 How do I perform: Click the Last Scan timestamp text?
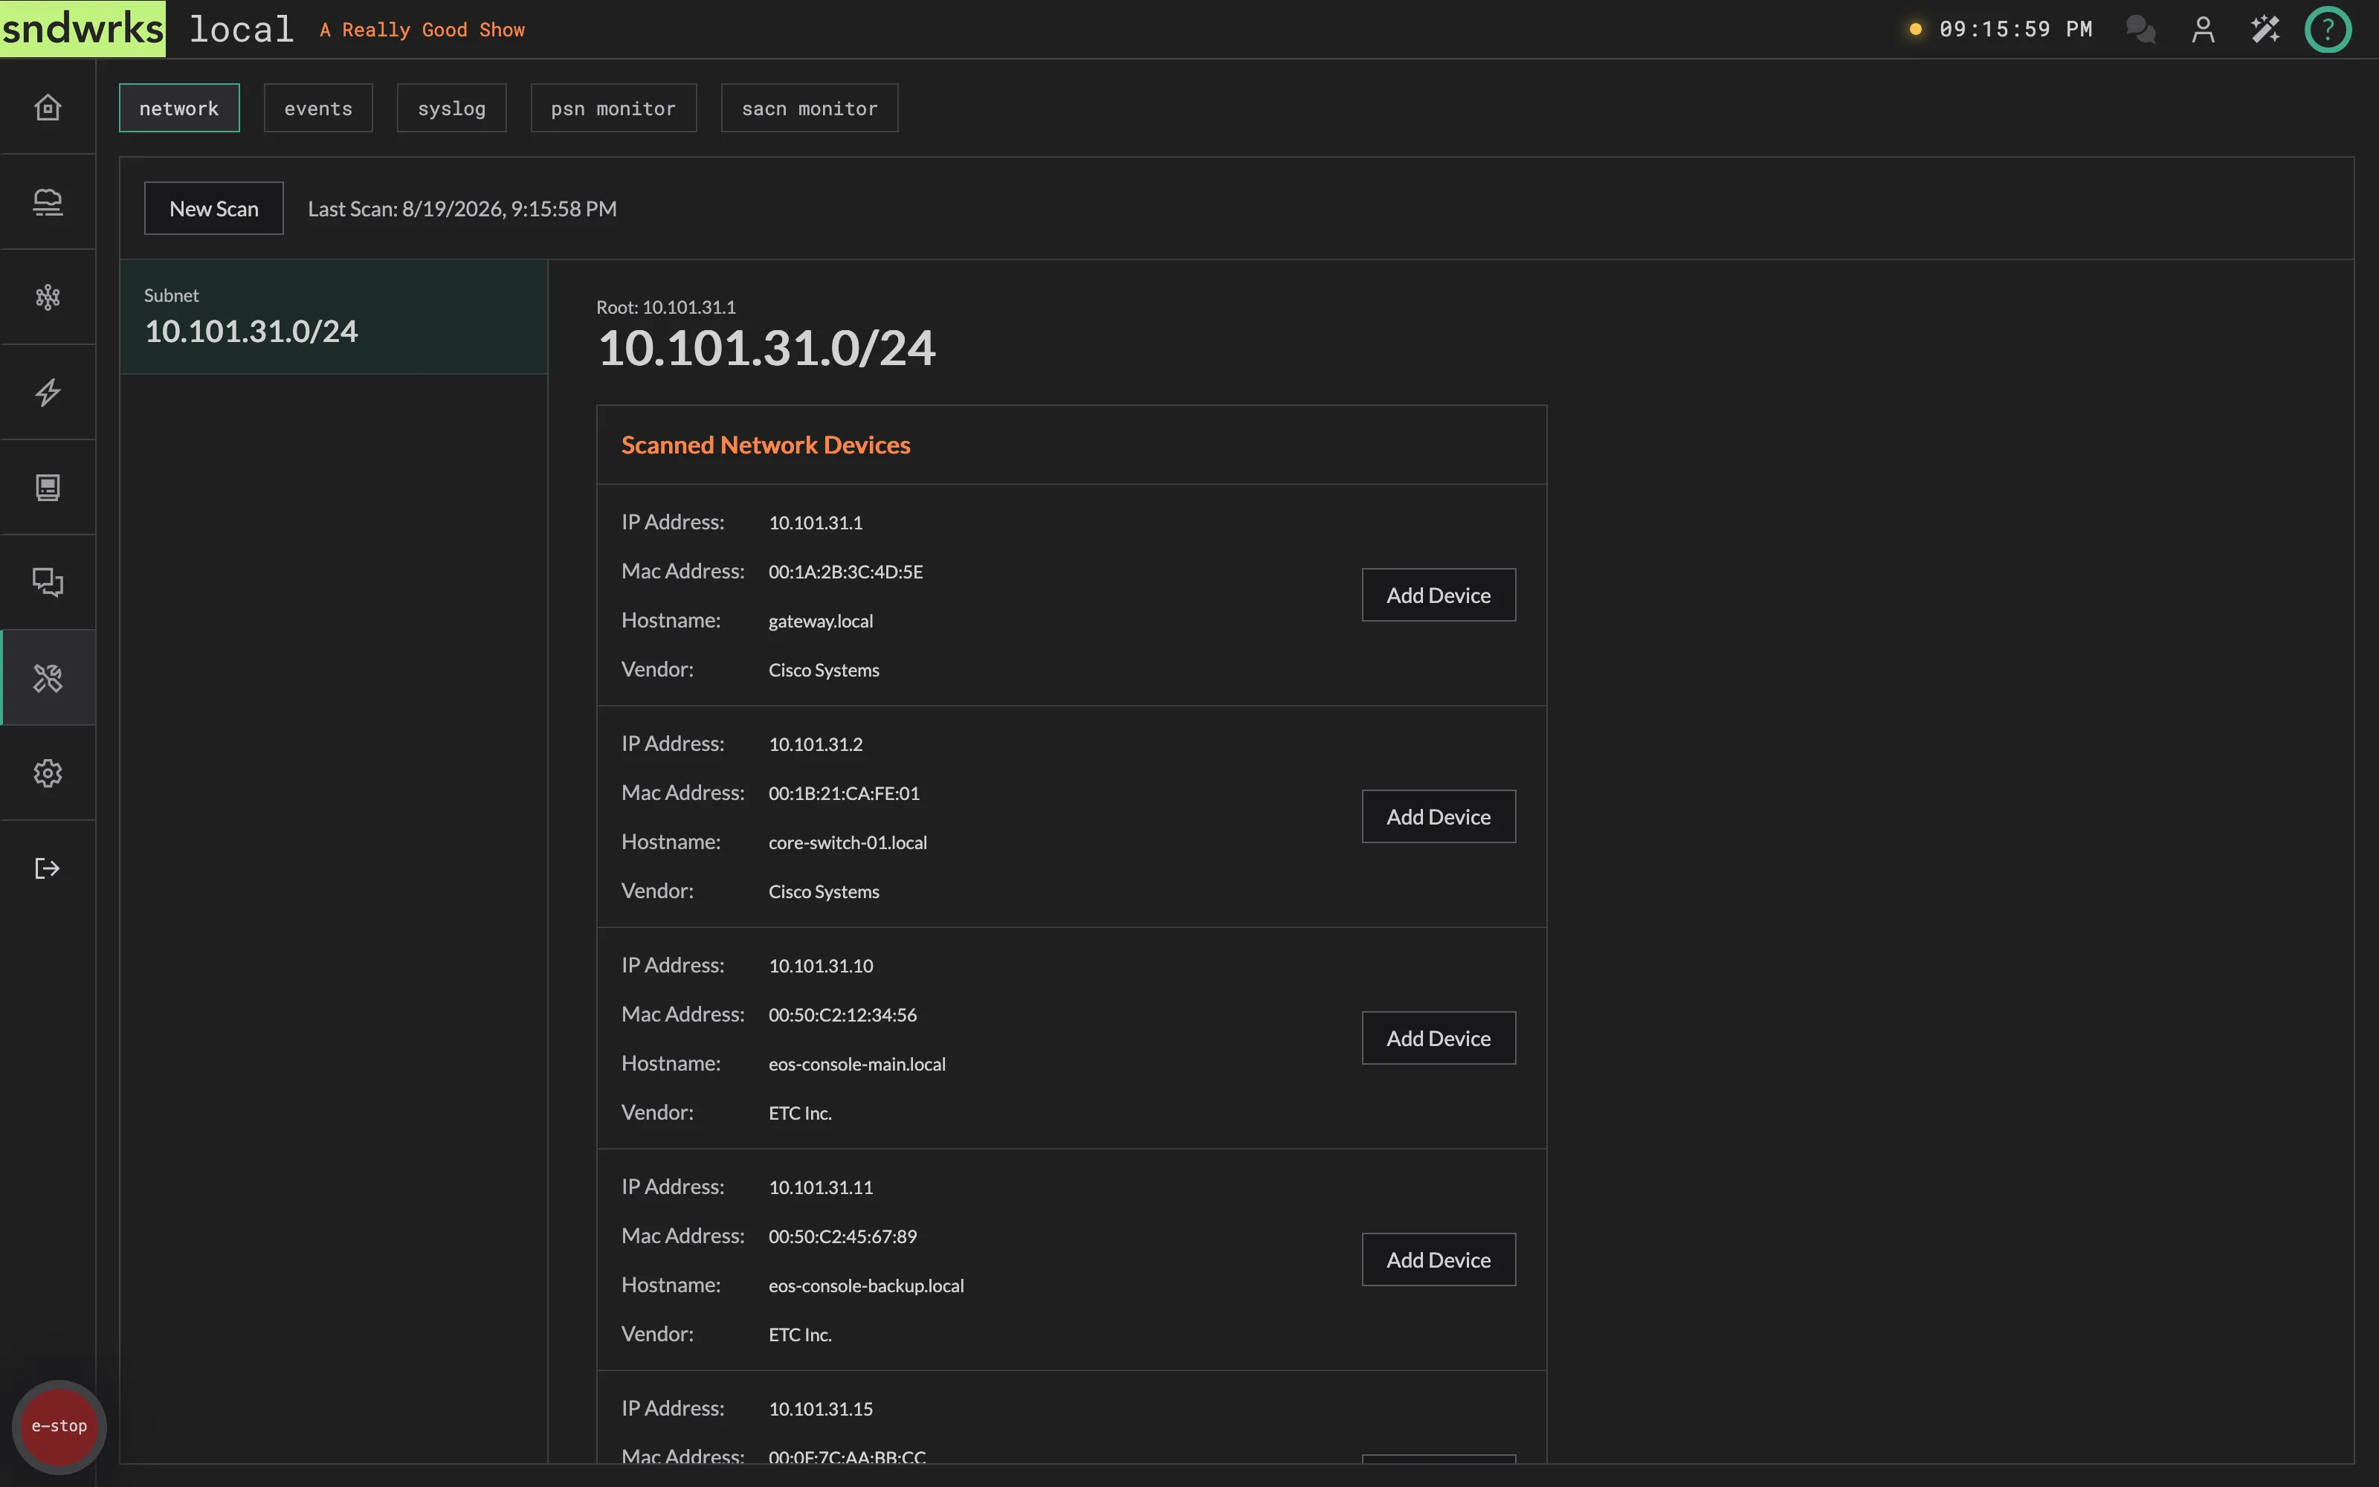pos(462,208)
